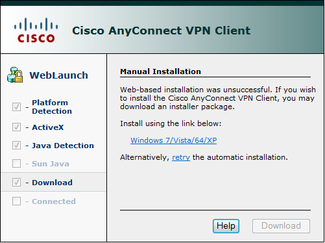
Task: Click the Cisco logo
Action: [36, 30]
